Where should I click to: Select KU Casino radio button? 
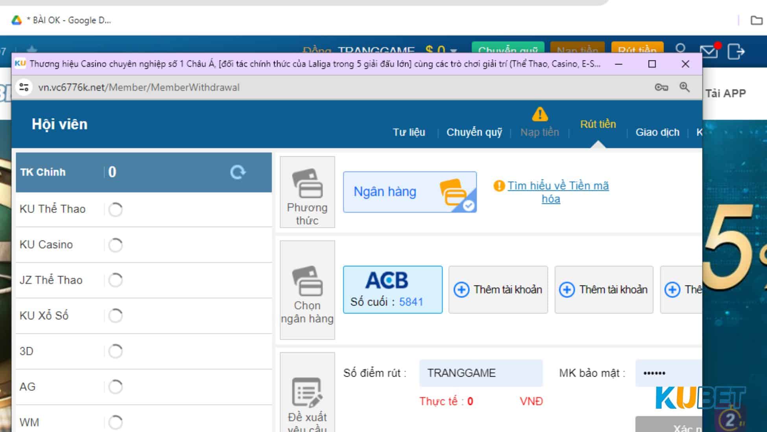pyautogui.click(x=117, y=244)
